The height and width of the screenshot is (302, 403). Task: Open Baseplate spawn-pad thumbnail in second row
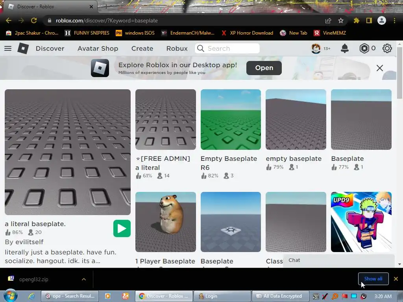pos(231,222)
